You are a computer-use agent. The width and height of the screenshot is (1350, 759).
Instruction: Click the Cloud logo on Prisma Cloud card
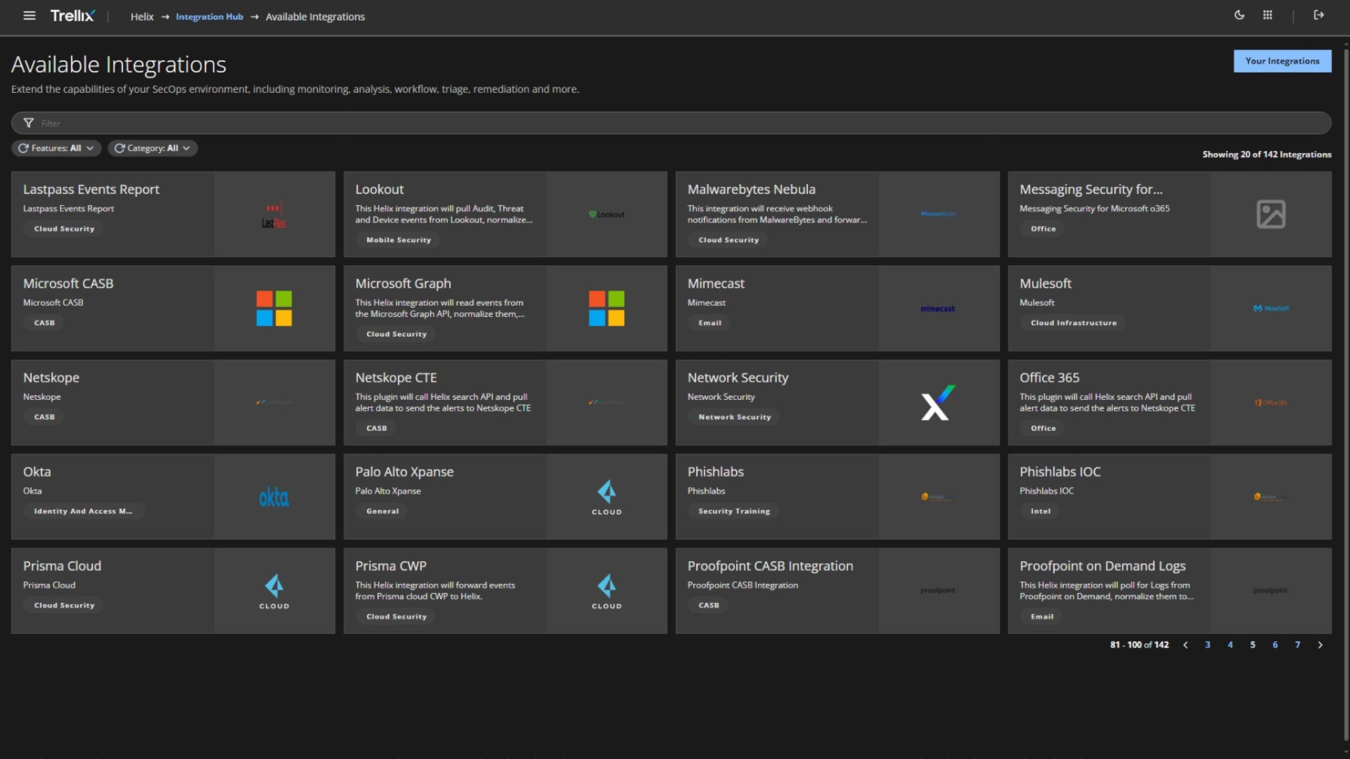(x=274, y=591)
